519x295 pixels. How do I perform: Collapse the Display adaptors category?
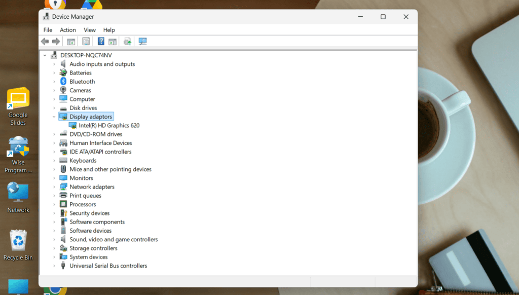54,117
